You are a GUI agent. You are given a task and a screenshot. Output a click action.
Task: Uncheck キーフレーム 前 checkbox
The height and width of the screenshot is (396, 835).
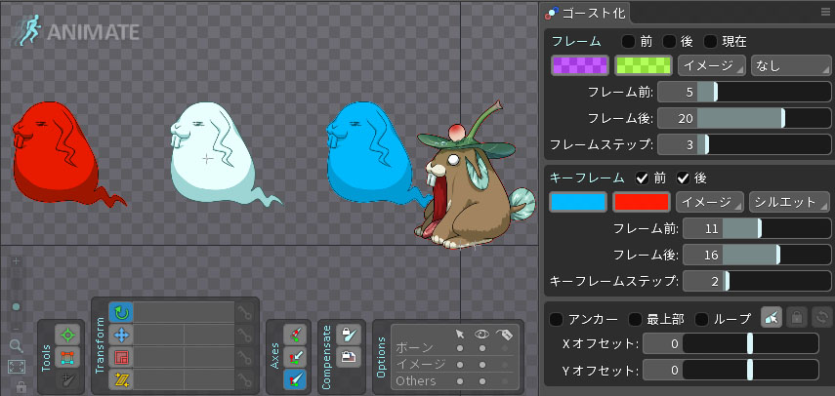point(643,178)
